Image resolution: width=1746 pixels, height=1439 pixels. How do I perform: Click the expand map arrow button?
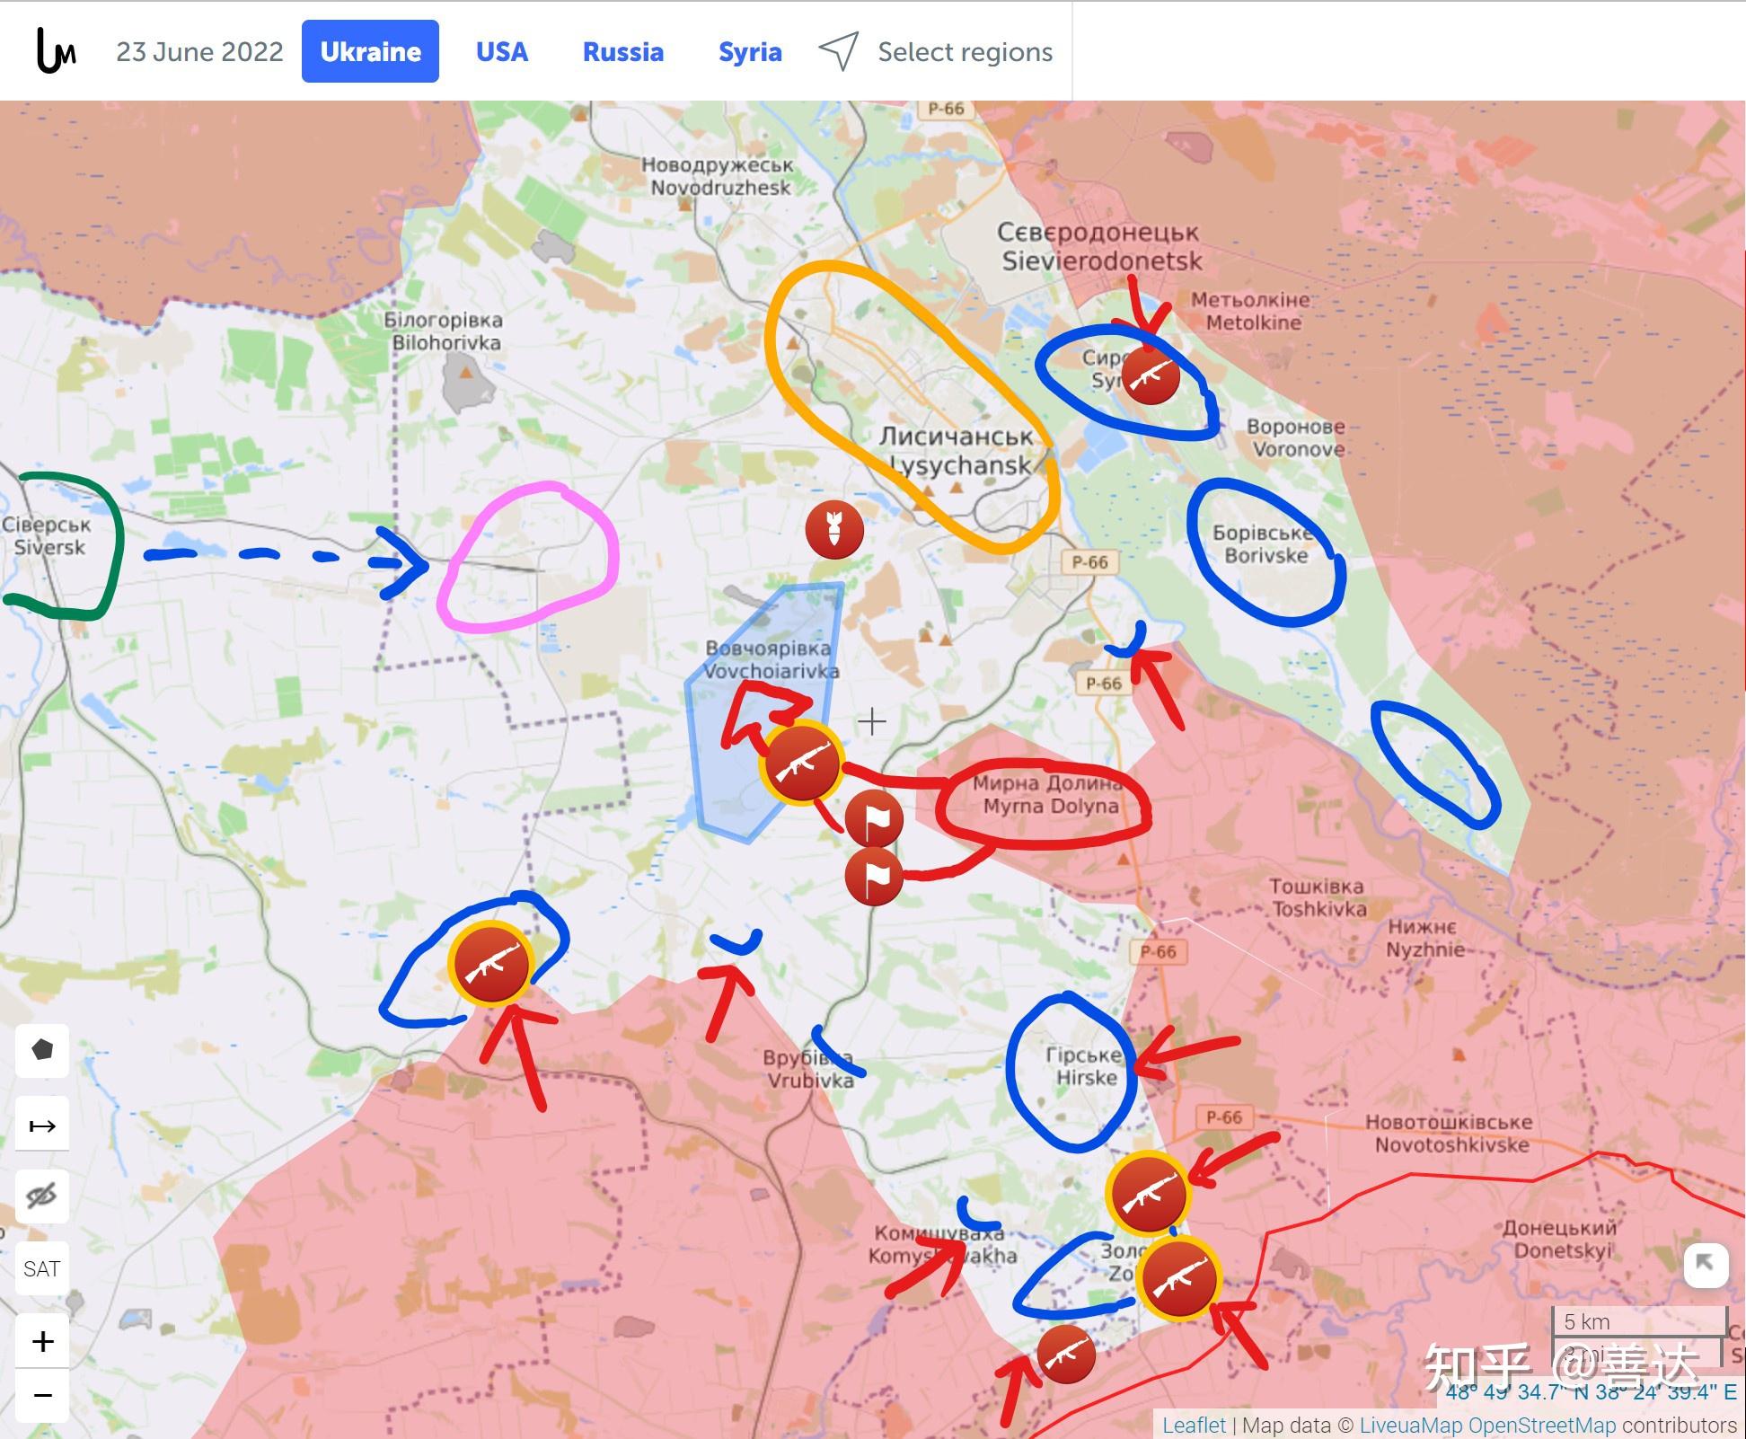point(1706,1266)
